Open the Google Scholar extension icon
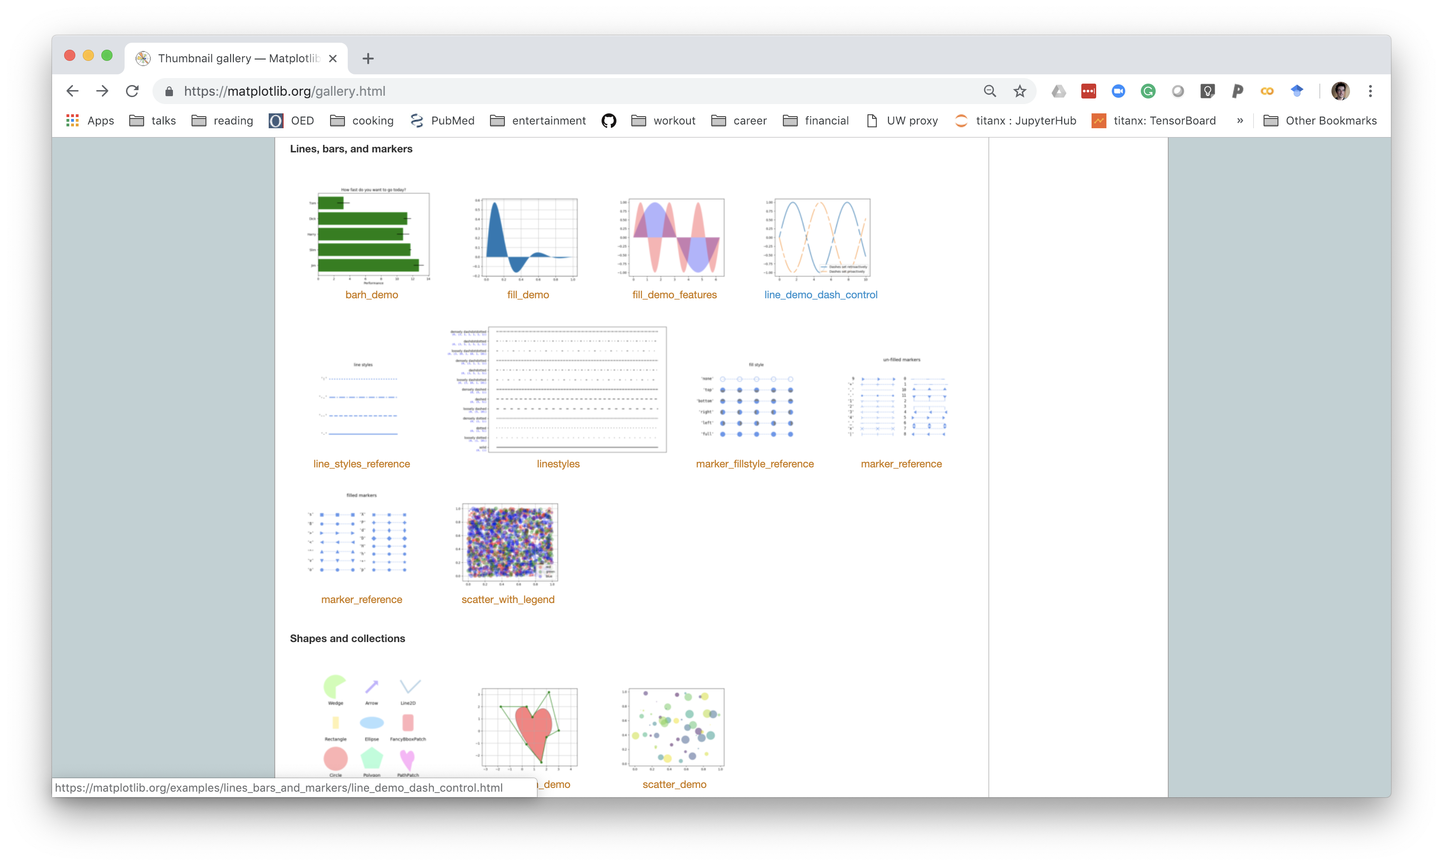The width and height of the screenshot is (1443, 866). pyautogui.click(x=1297, y=91)
